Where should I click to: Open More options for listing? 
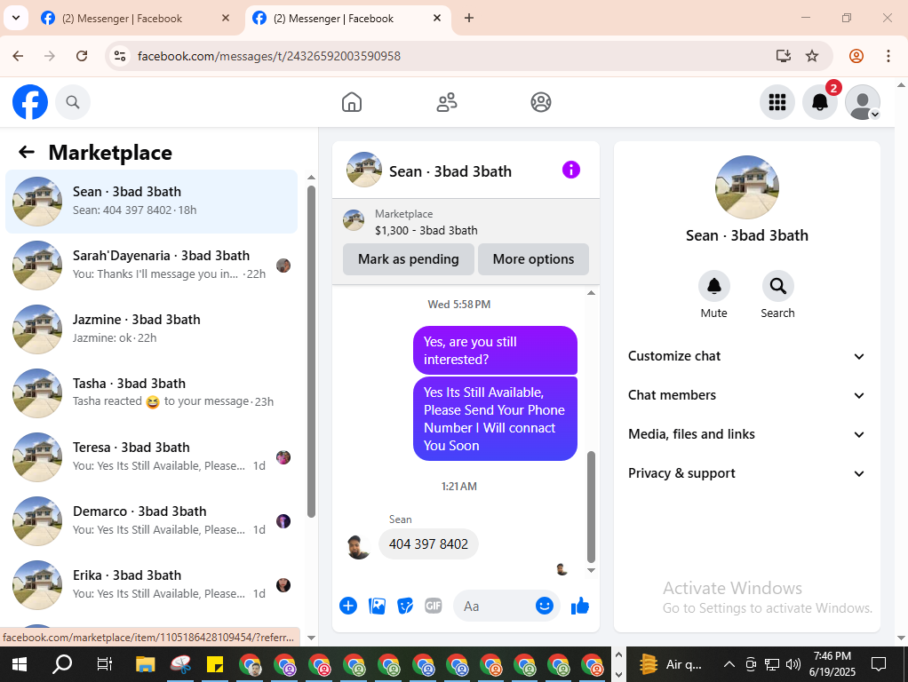click(x=533, y=258)
